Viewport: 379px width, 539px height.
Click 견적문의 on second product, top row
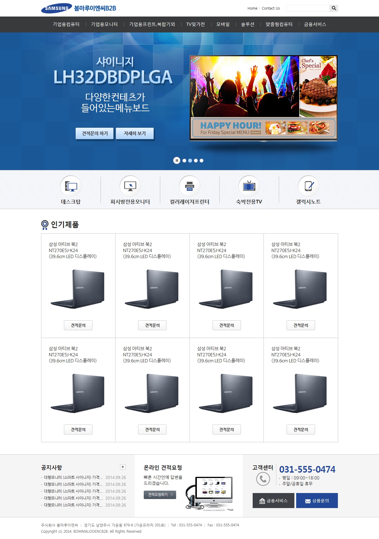coord(152,325)
